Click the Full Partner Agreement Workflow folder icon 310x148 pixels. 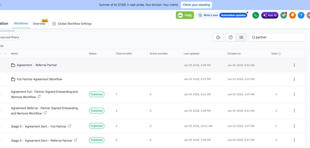point(13,79)
